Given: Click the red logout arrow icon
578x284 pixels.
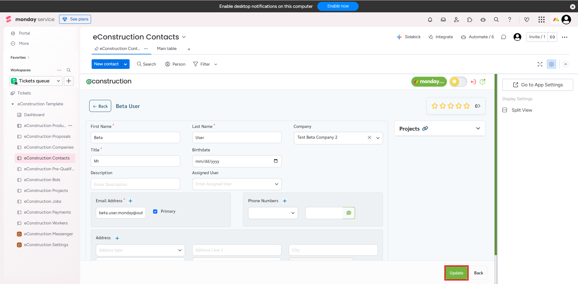Looking at the screenshot, I should [473, 82].
